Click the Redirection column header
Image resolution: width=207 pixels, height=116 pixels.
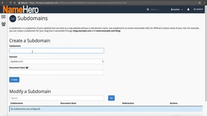(128, 103)
